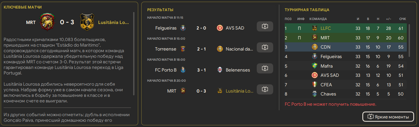Click the FC Porto B badge in results
Screen dimensions: 419x127
coord(184,70)
